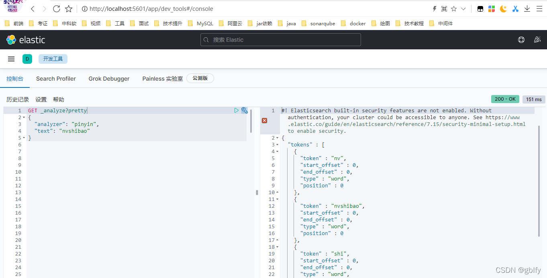Viewport: 547px width, 278px height.
Task: Click the lightning bolt icon in address bar
Action: tap(435, 8)
